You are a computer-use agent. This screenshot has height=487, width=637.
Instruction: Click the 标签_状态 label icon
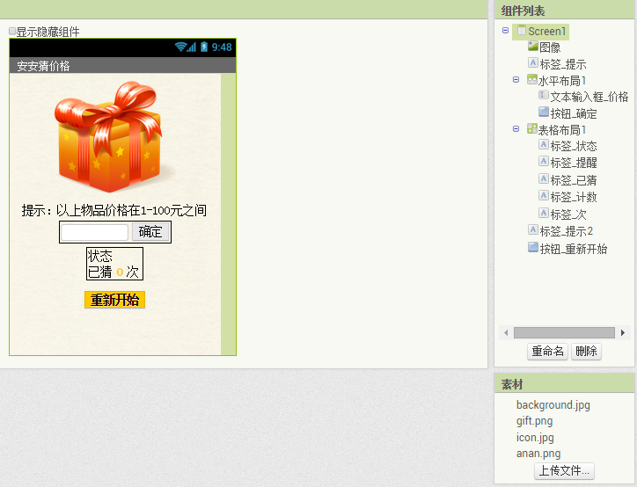pyautogui.click(x=544, y=144)
